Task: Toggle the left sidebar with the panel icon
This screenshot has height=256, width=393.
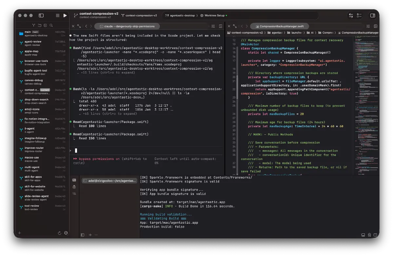Action: click(x=41, y=15)
